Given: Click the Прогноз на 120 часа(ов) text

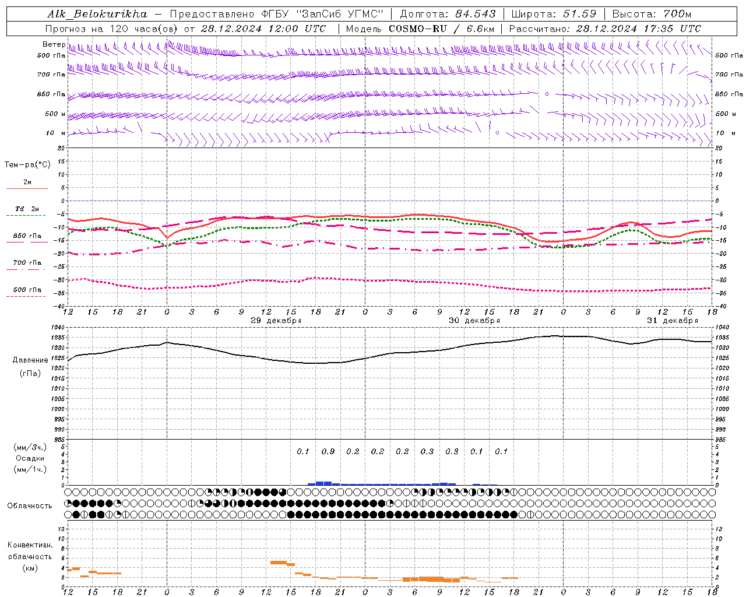Looking at the screenshot, I should coord(112,29).
